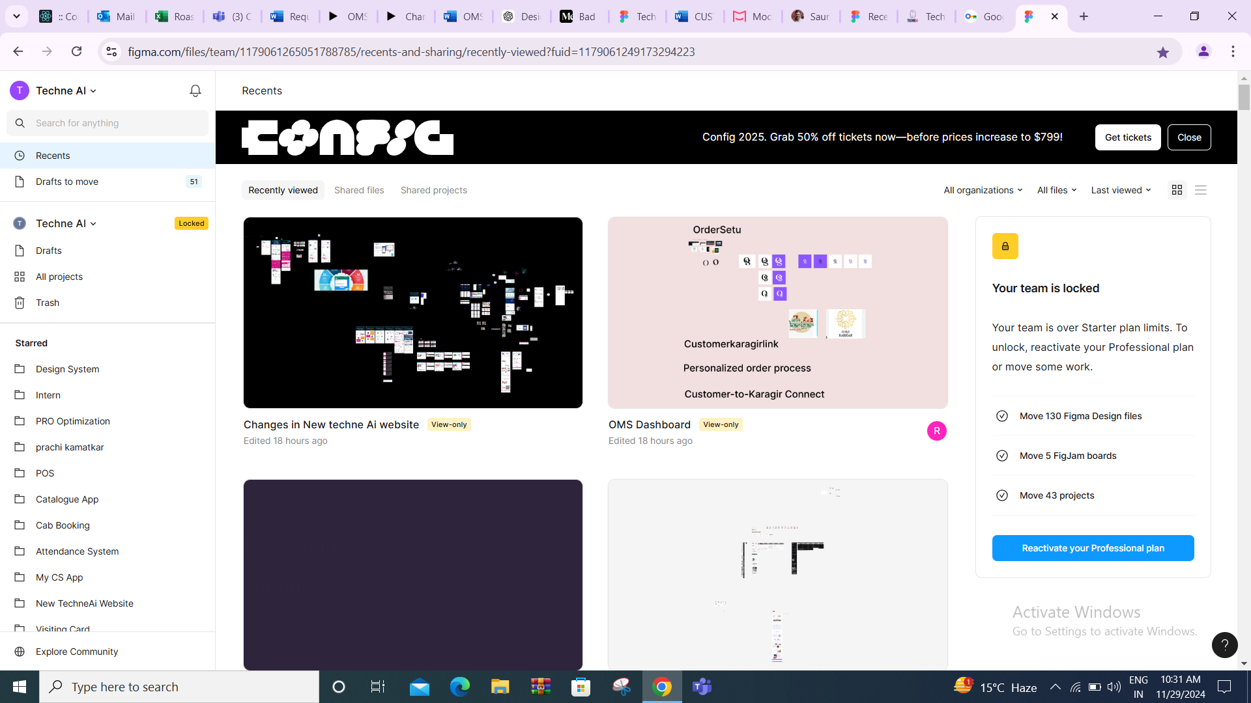This screenshot has width=1251, height=703.
Task: Open All organizations filter dropdown
Action: pos(983,190)
